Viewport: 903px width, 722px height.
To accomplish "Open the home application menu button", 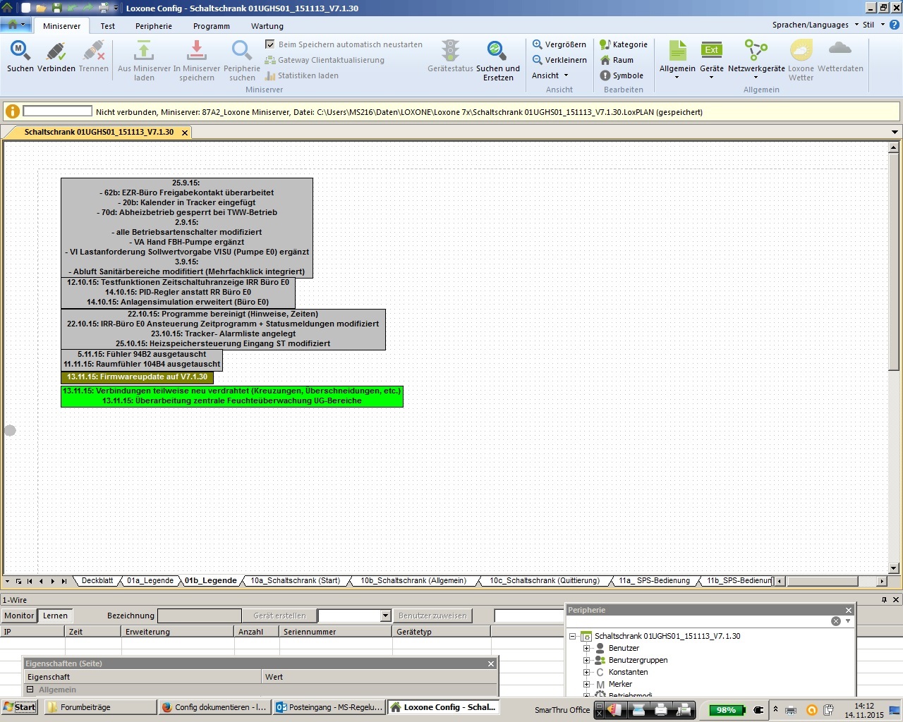I will pyautogui.click(x=16, y=25).
